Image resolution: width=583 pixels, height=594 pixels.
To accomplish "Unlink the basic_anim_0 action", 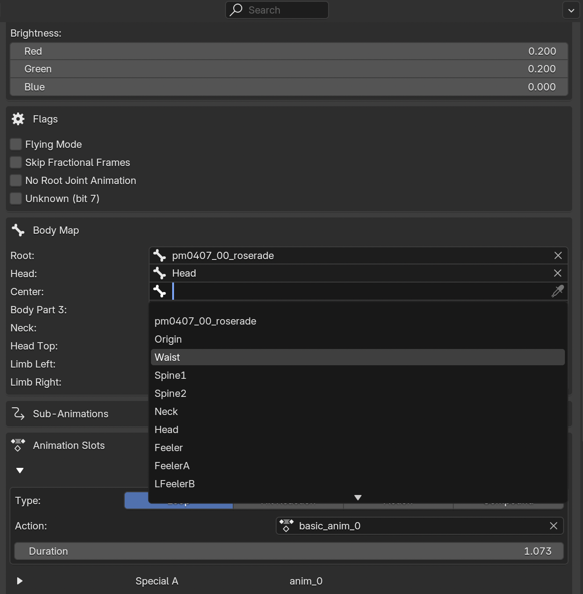I will [554, 526].
